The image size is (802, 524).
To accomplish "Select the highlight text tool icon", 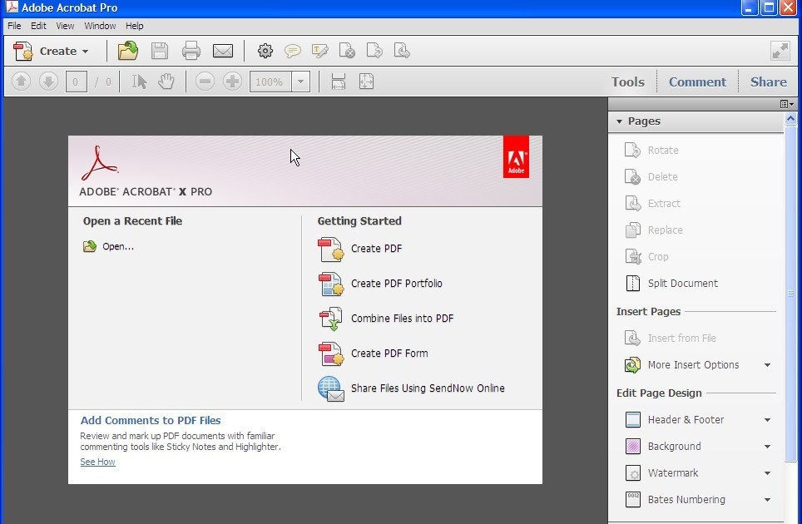I will pos(320,51).
